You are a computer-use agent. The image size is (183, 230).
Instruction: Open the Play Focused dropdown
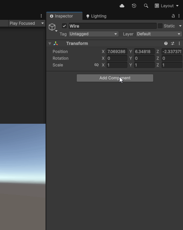coord(27,23)
